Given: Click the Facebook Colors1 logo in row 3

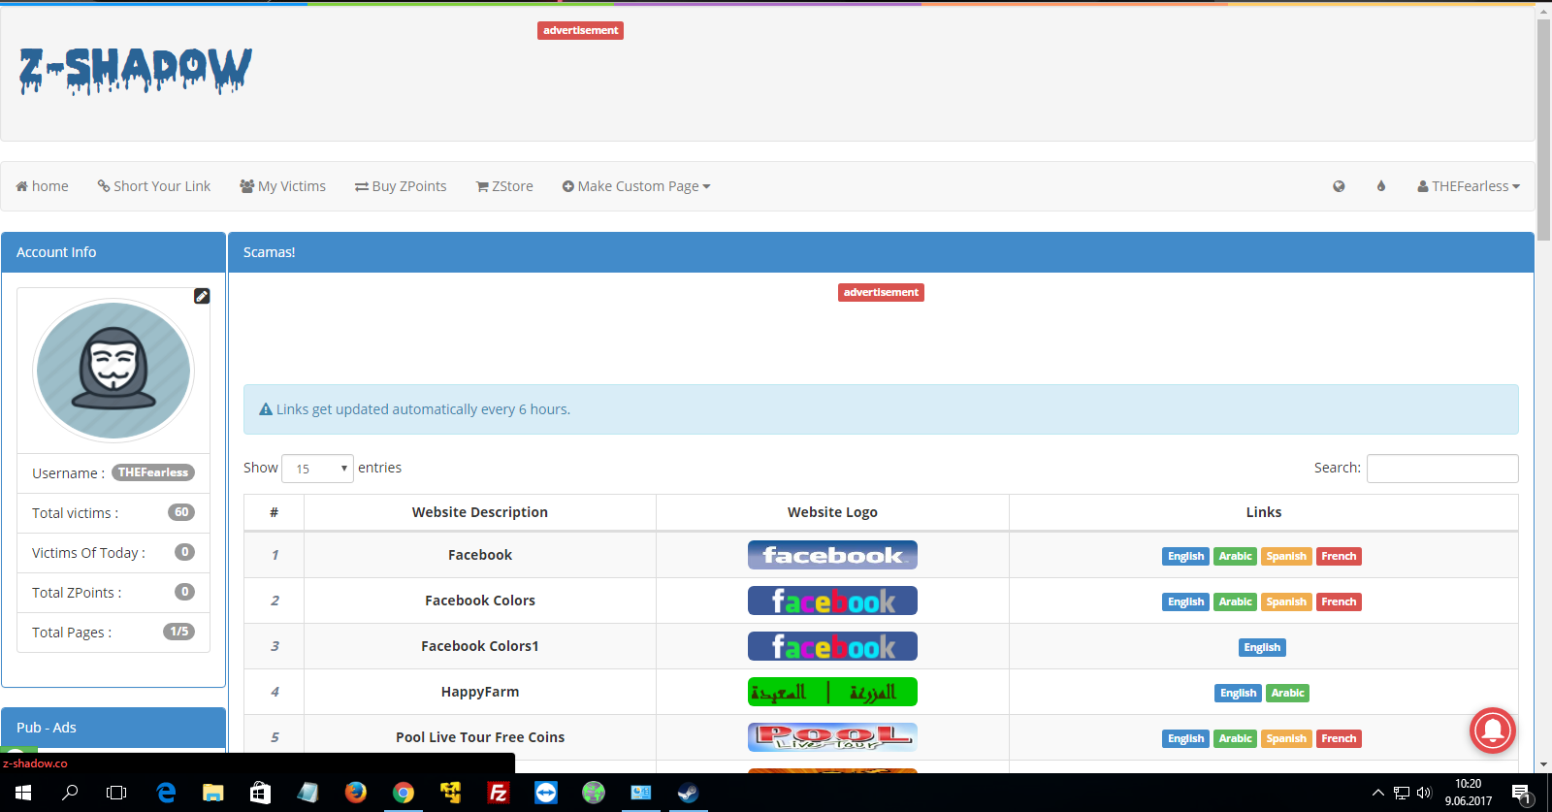Looking at the screenshot, I should pyautogui.click(x=832, y=646).
